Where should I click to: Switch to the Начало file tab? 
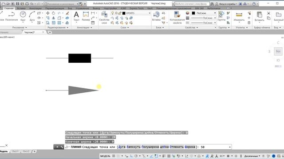pyautogui.click(x=4, y=32)
